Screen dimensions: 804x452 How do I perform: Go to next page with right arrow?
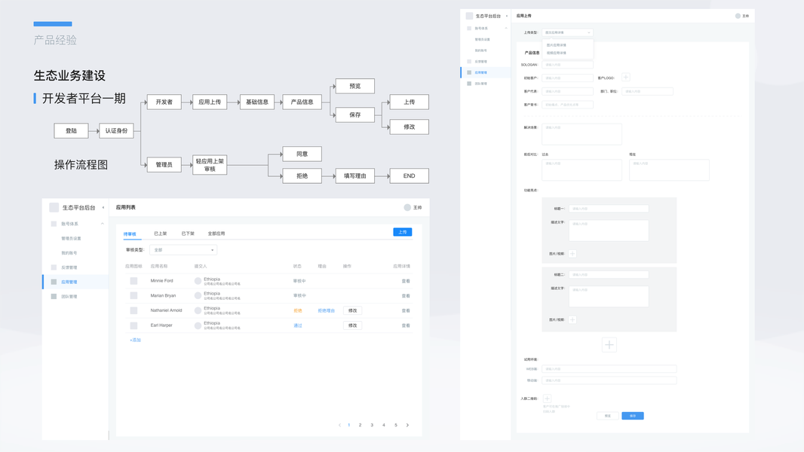[407, 425]
